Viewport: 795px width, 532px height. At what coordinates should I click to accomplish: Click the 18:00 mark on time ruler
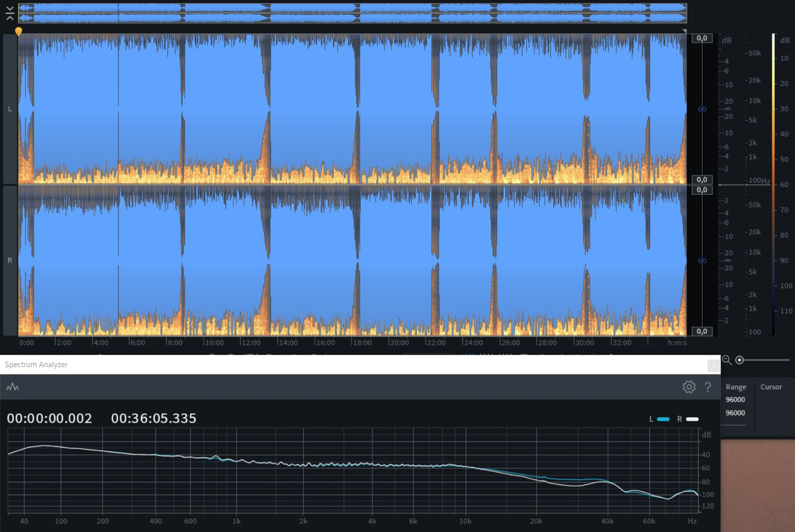pyautogui.click(x=362, y=343)
